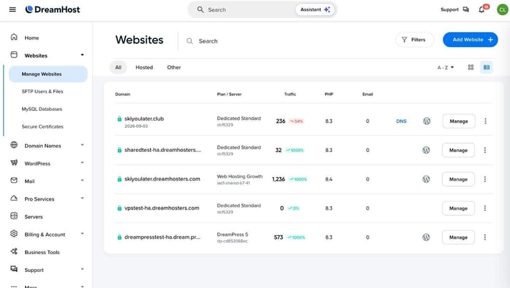Click the Mail envelope icon
Screen dimensions: 510x288
pos(14,180)
